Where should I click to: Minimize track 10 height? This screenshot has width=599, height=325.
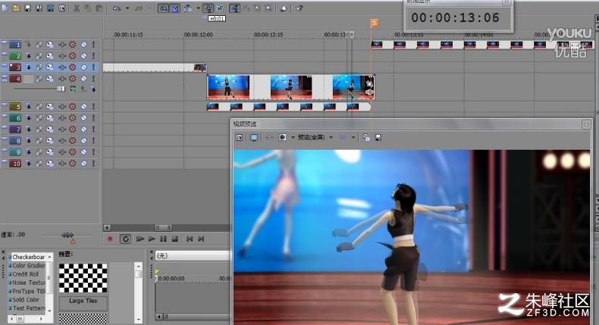pos(5,162)
